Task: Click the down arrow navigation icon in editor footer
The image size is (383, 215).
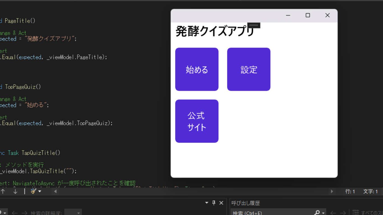Action: click(15, 191)
